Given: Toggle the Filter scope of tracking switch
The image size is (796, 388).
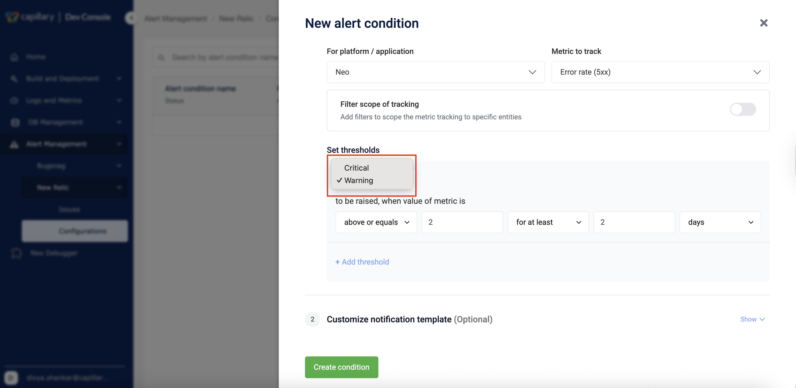Looking at the screenshot, I should (743, 109).
